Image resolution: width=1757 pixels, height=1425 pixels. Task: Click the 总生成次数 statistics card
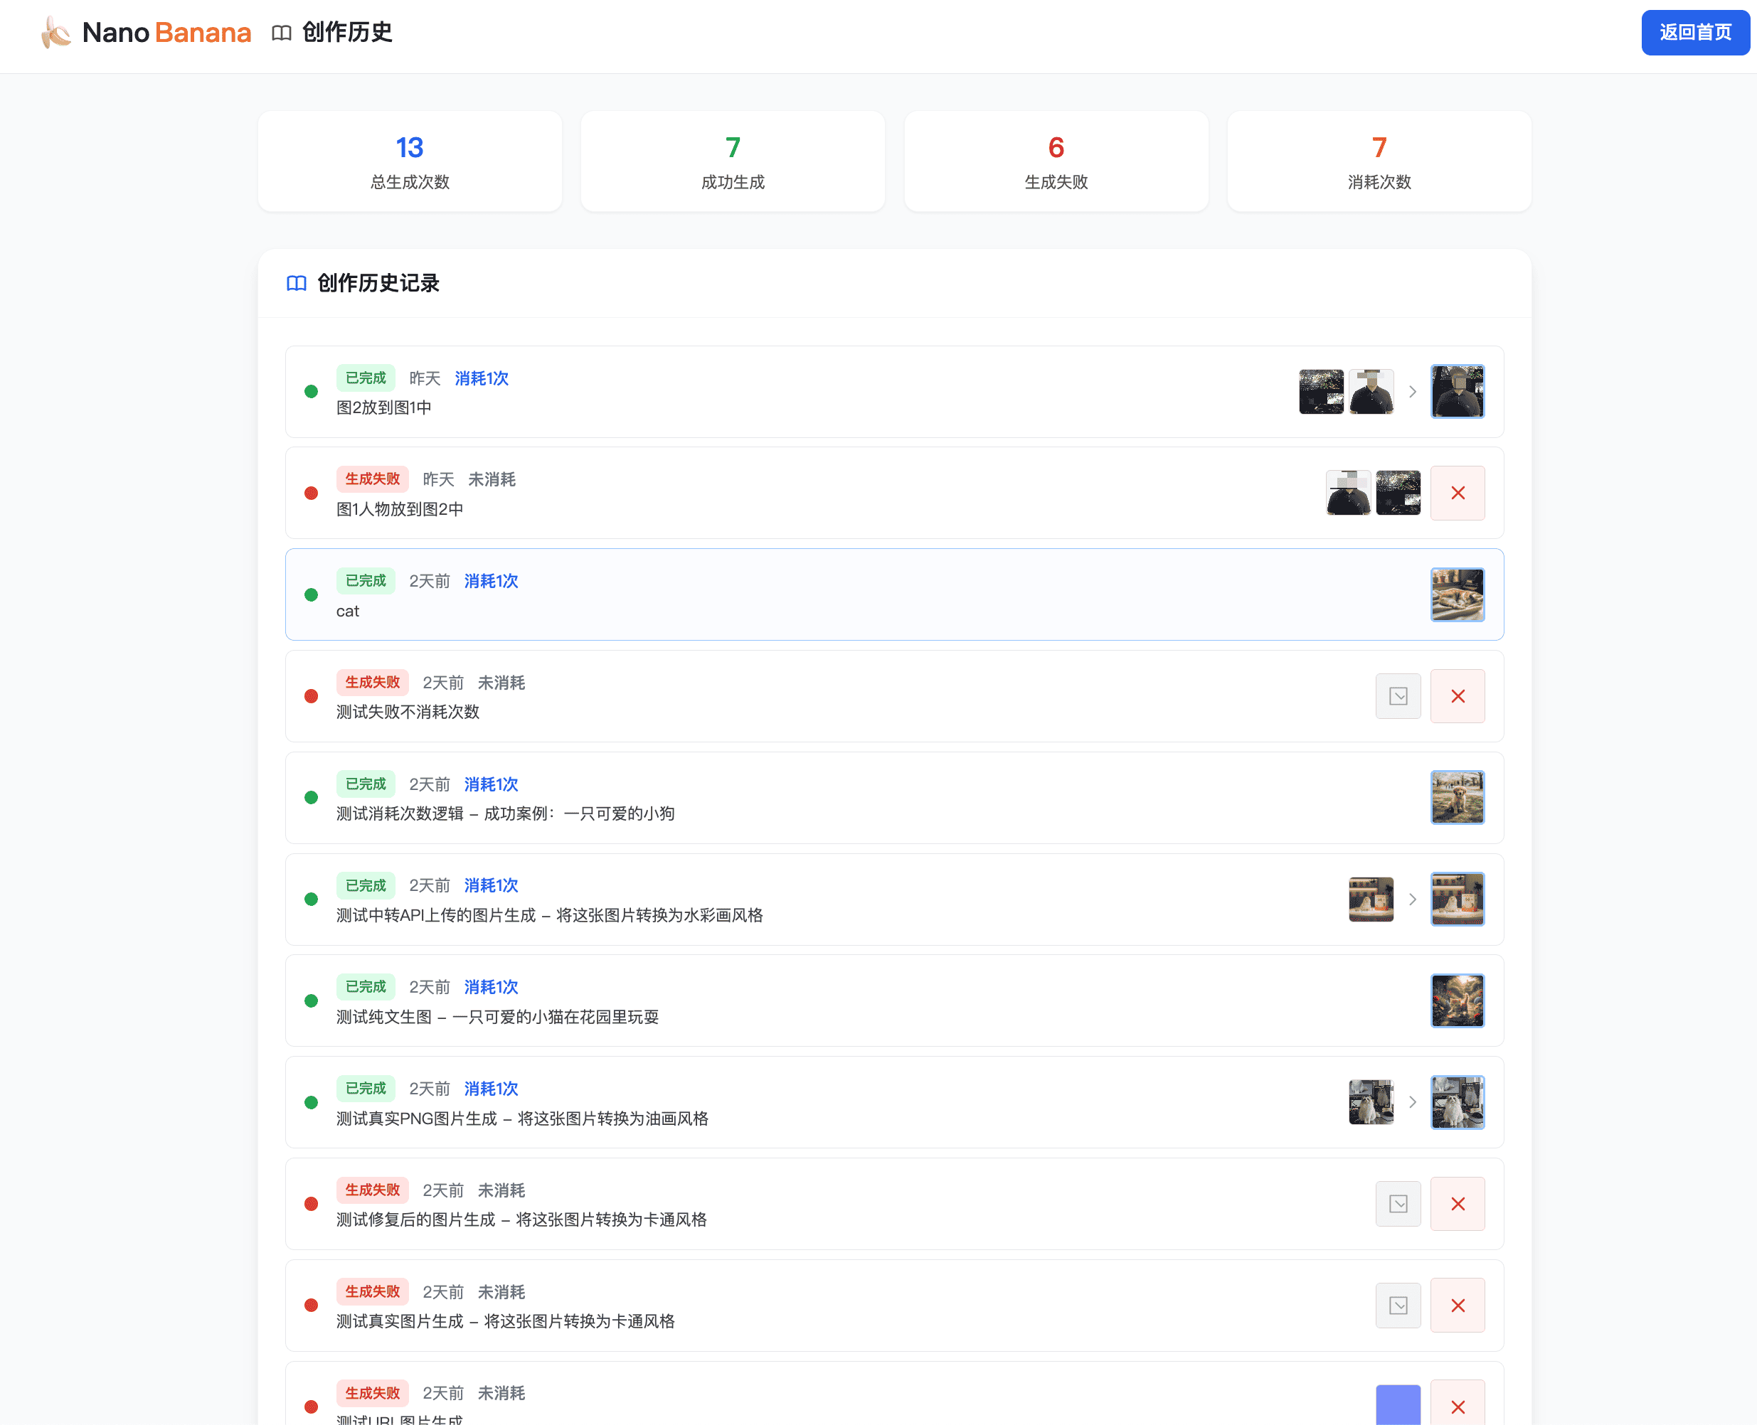pyautogui.click(x=409, y=161)
